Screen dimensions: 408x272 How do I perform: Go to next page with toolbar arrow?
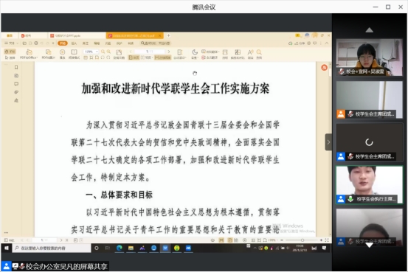click(x=169, y=52)
